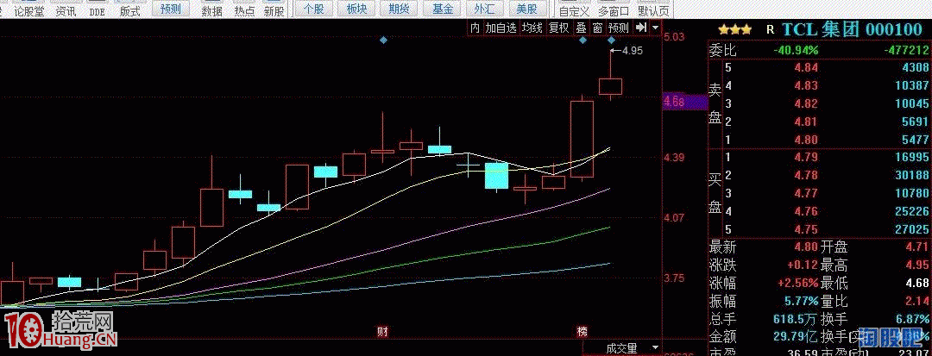
Task: Open the 论股堂 menu
Action: tap(28, 11)
